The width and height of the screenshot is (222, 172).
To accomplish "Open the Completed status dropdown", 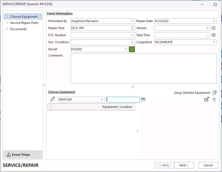I will [x=214, y=42].
